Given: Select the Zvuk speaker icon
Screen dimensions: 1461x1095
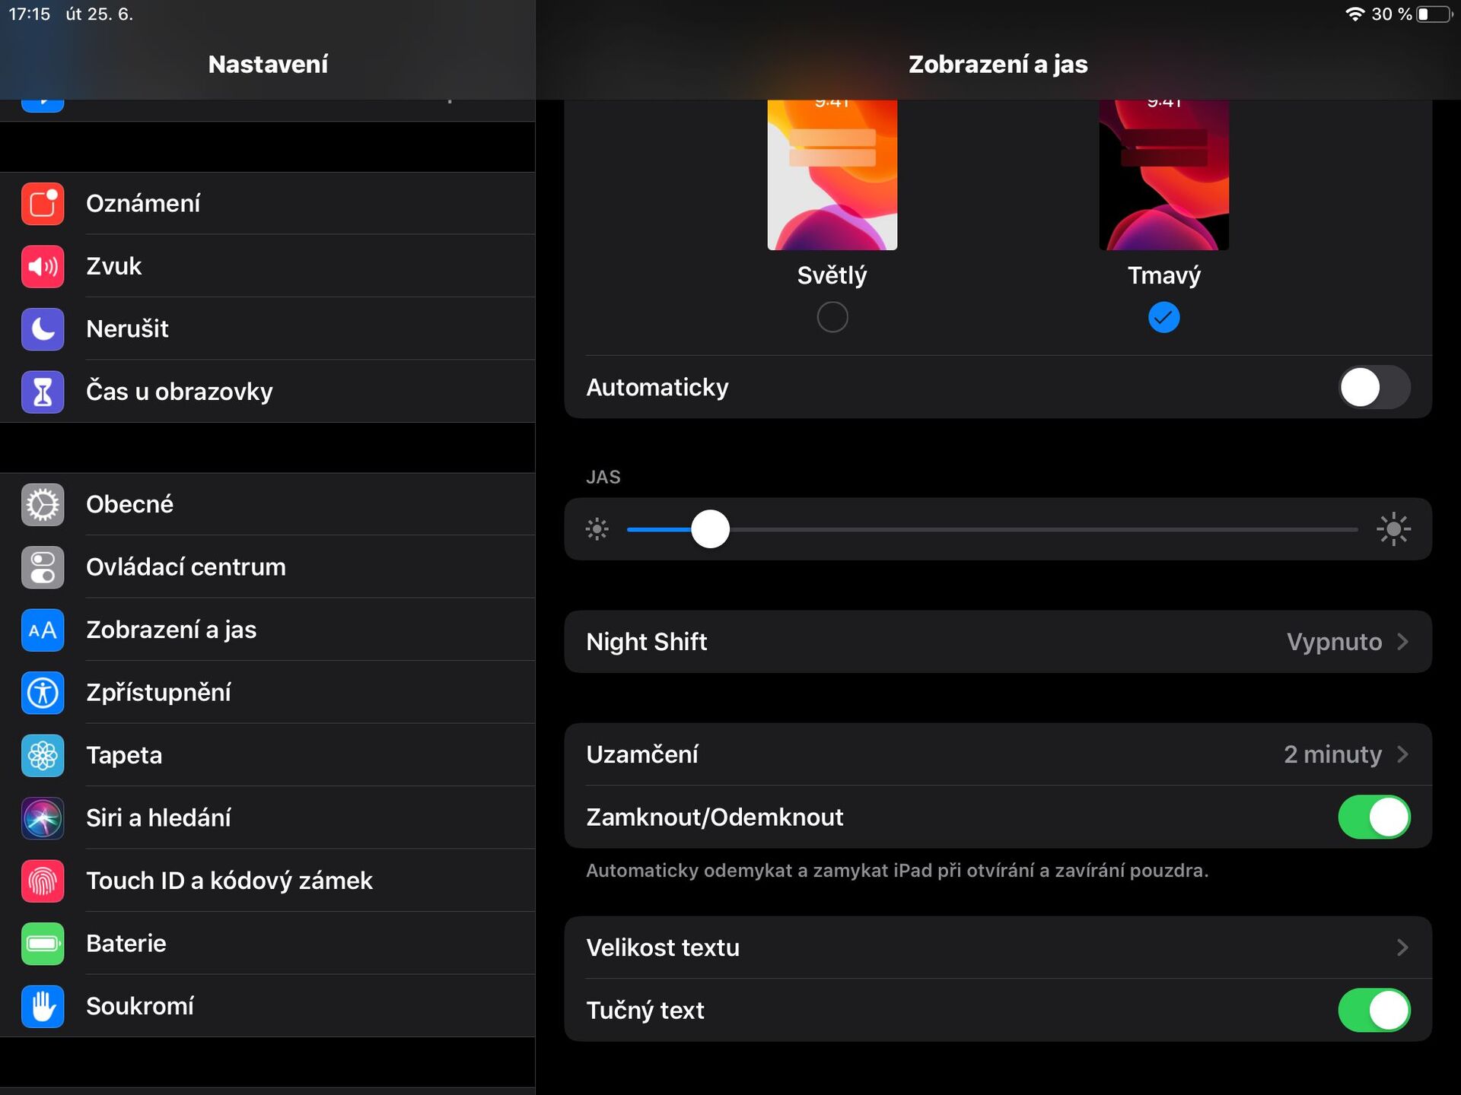Looking at the screenshot, I should coord(43,266).
